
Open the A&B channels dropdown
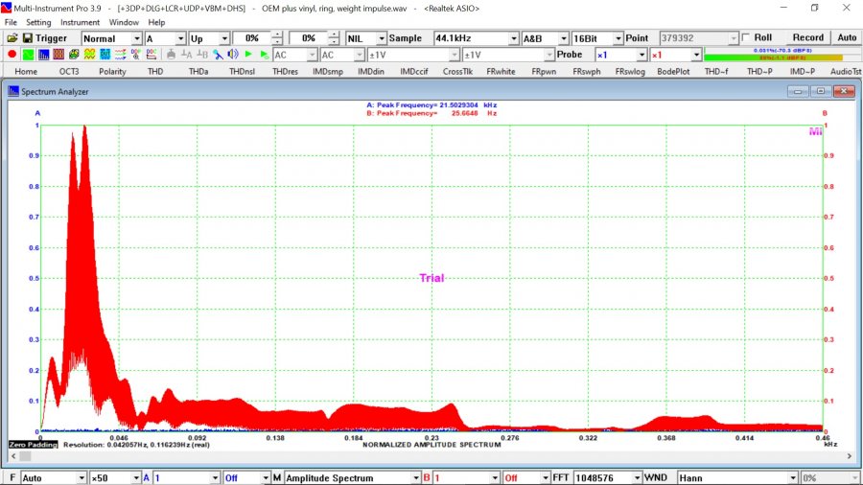click(545, 38)
